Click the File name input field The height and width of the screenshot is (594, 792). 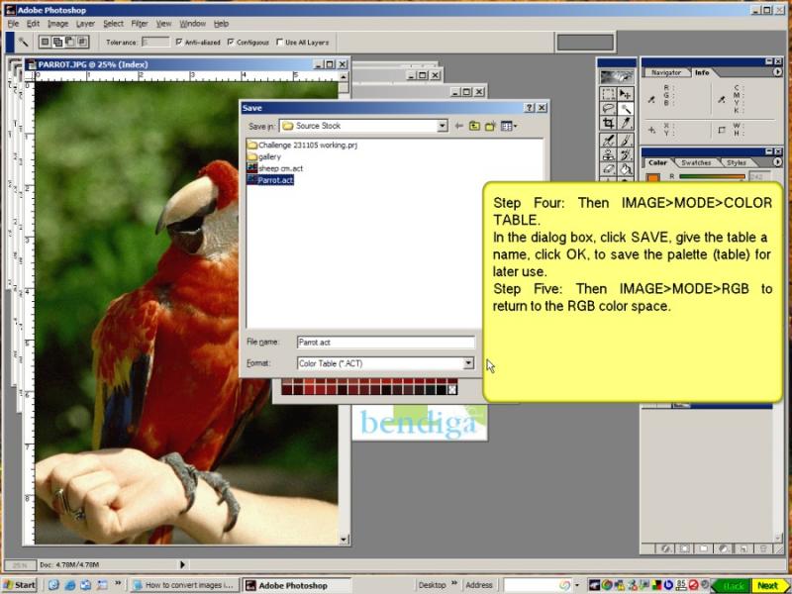(x=386, y=343)
